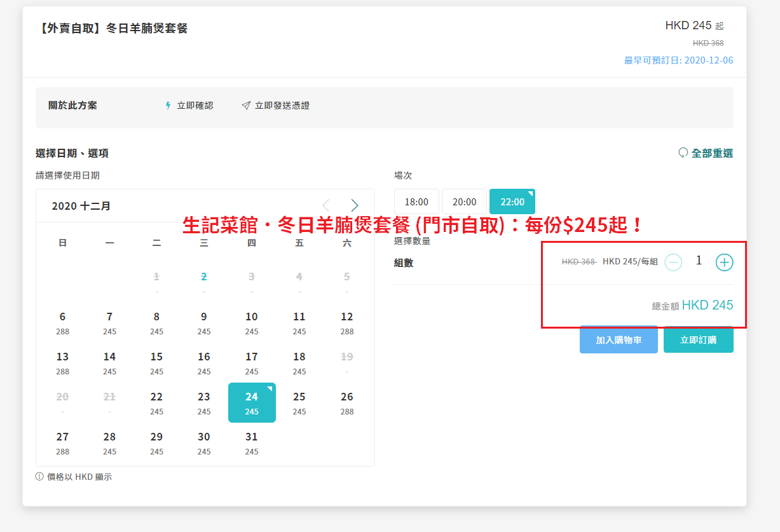
Task: Click the lightning icon for 立即確認
Action: (168, 106)
